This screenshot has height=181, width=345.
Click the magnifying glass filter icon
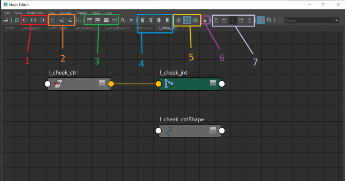[123, 20]
